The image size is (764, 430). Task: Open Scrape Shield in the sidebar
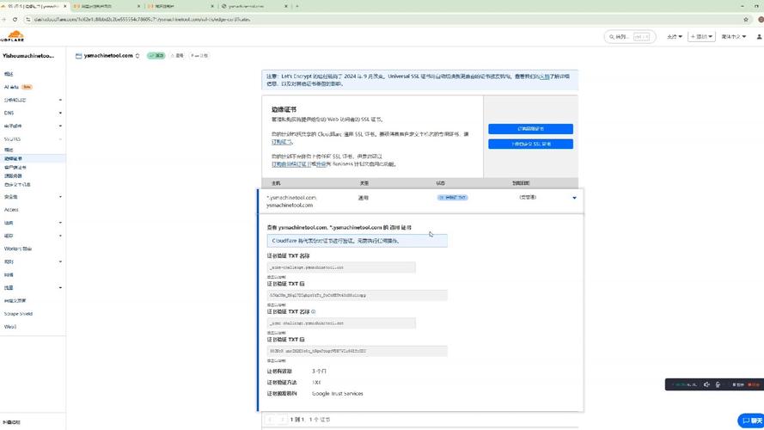pos(18,314)
